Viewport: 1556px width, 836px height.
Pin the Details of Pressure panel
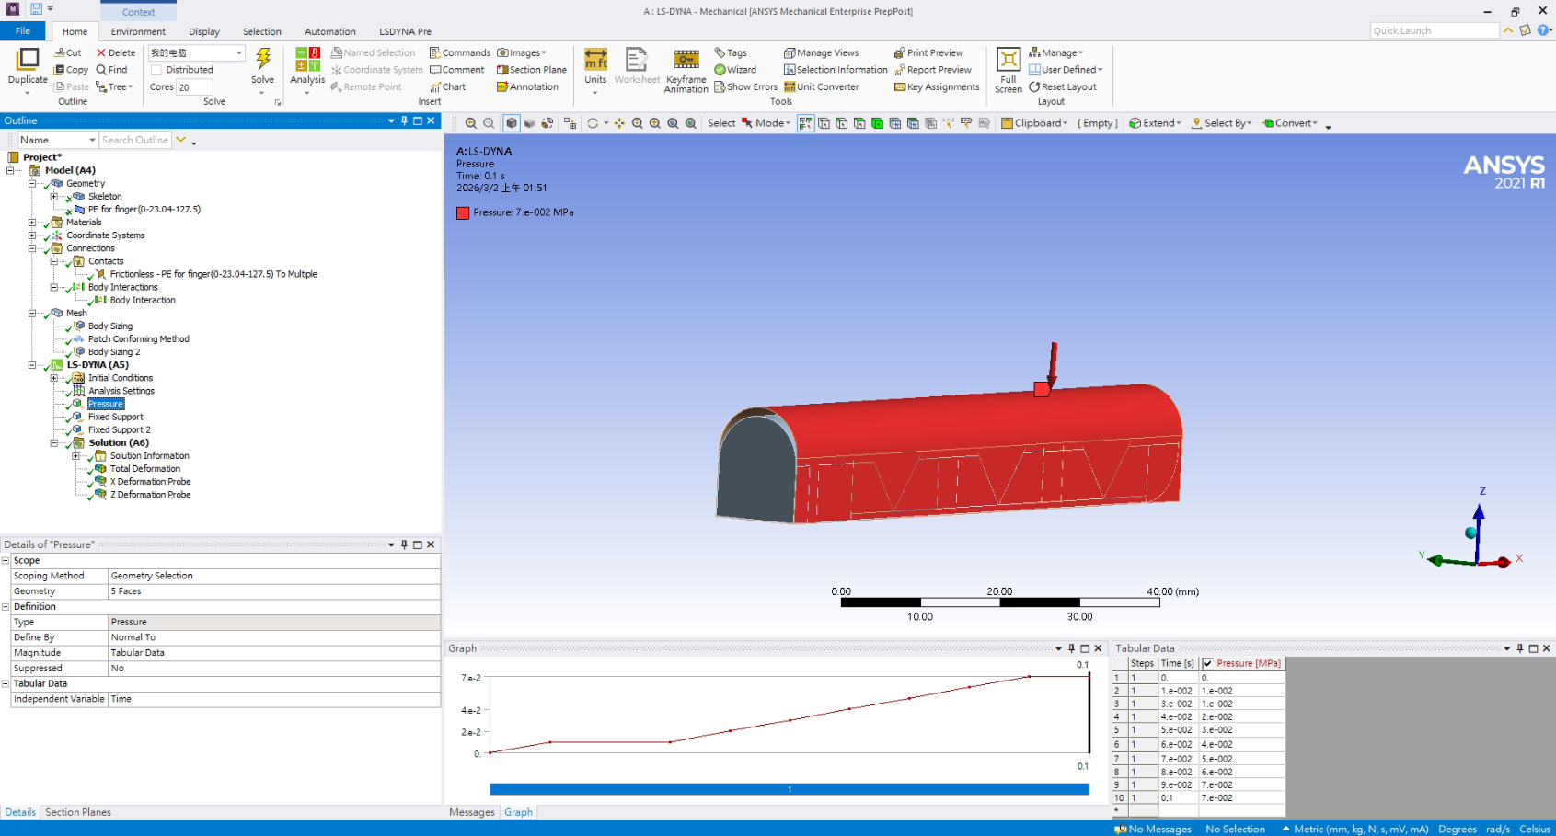coord(404,544)
